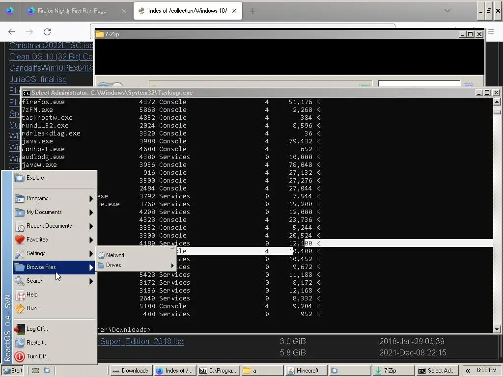The image size is (503, 377).
Task: Select Browse Files in Start menu
Action: [x=55, y=267]
